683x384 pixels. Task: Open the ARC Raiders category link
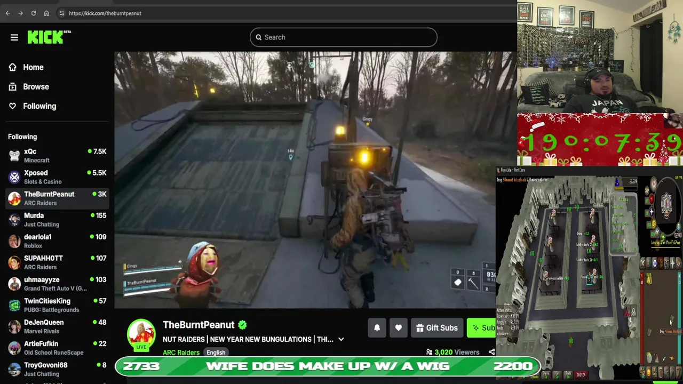(x=181, y=353)
